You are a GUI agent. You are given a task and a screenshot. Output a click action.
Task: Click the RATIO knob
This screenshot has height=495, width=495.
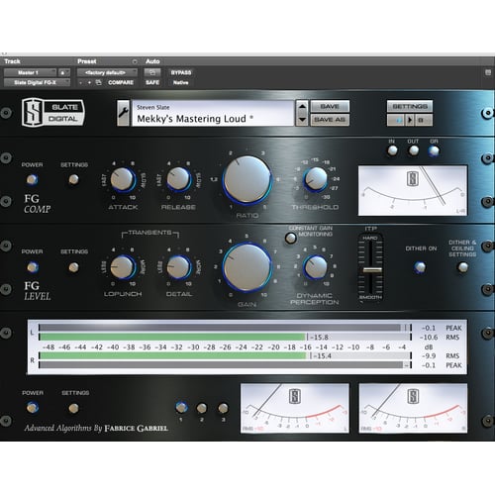click(x=247, y=179)
